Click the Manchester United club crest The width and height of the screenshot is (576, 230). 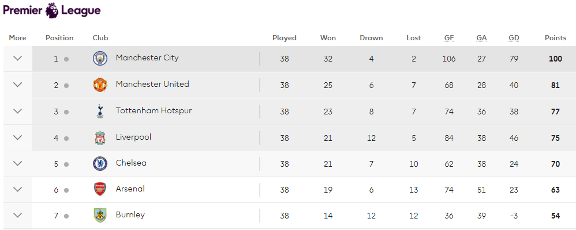[x=100, y=85]
